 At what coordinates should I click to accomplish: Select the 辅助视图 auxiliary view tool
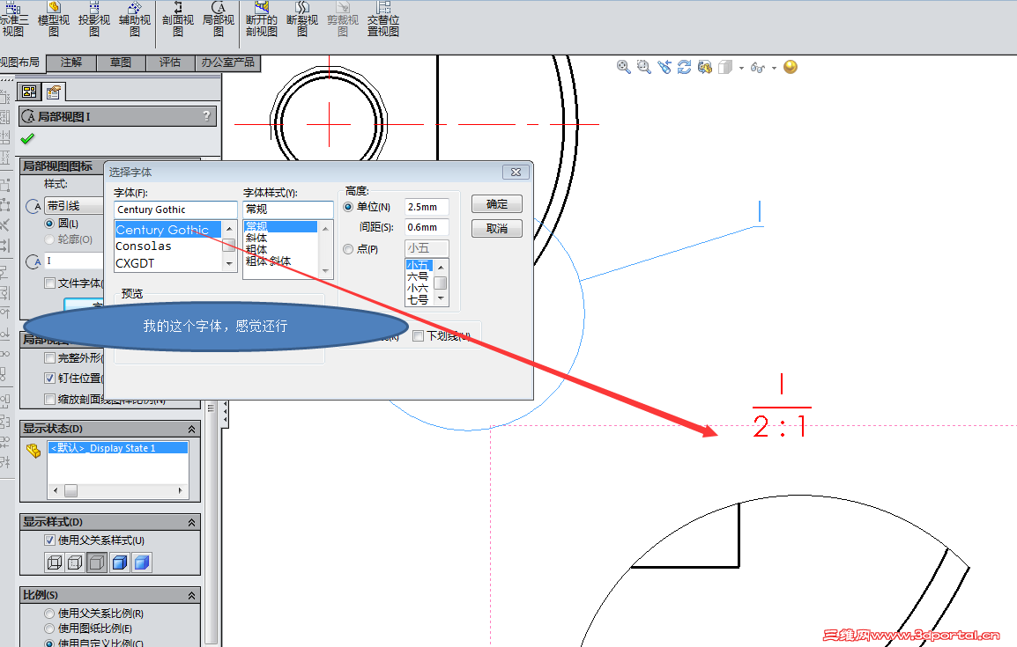coord(134,19)
